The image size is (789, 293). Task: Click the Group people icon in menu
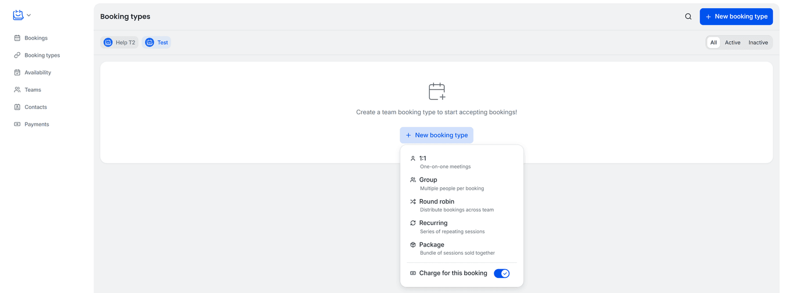tap(412, 180)
